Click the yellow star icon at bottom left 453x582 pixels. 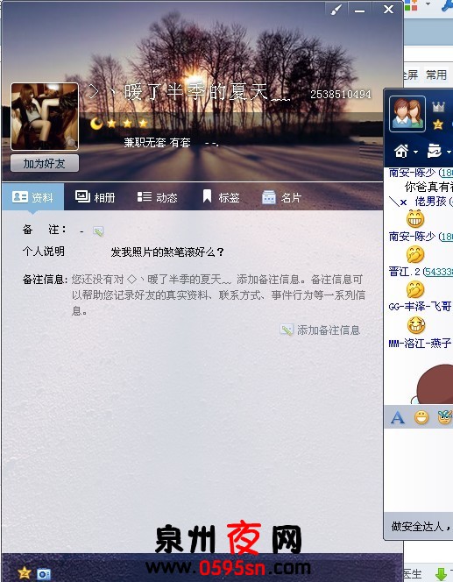[25, 572]
